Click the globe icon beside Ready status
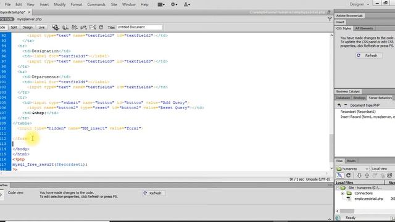This screenshot has height=222, width=395. (x=338, y=218)
